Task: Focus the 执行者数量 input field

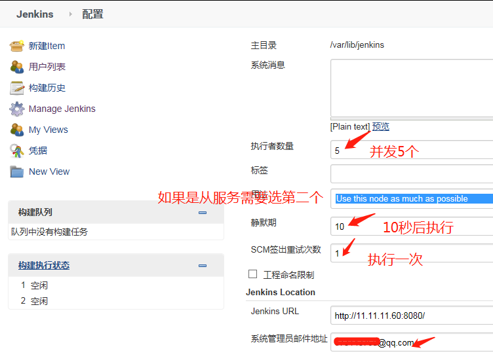Action: tap(412, 150)
